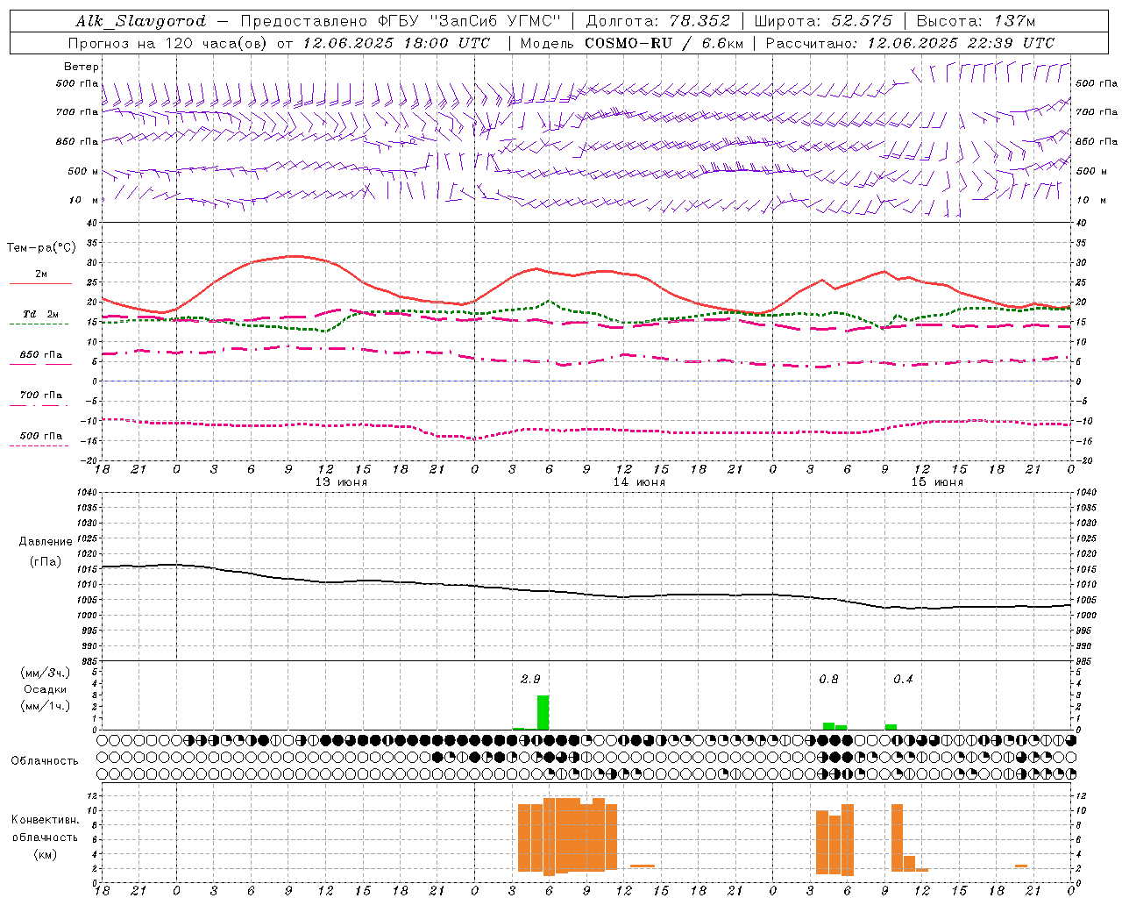This screenshot has width=1122, height=898.
Task: Click the 500 гПа temperature legend entry
Action: 41,436
